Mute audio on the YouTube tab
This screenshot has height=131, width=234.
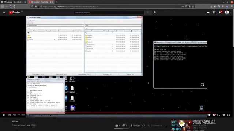50,2
